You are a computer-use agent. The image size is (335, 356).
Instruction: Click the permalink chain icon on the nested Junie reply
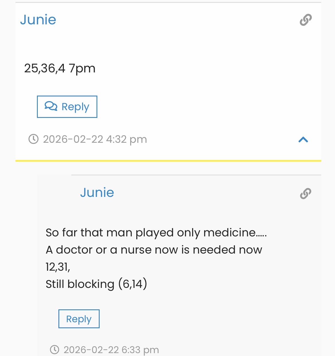click(x=306, y=194)
